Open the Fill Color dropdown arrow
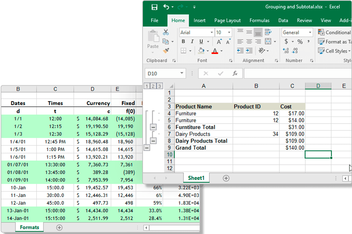The image size is (352, 234). tap(208, 51)
